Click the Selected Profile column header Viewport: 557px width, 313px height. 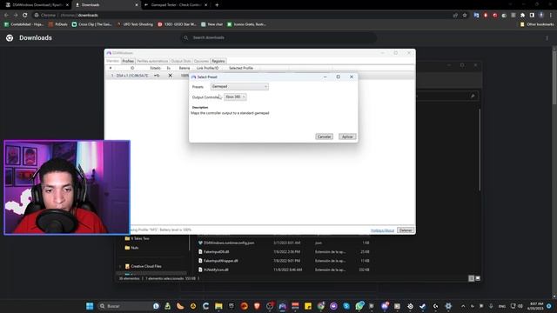tap(241, 68)
